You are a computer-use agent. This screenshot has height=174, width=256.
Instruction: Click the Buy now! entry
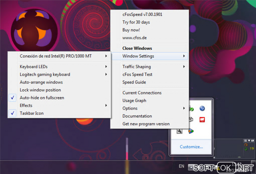150,30
